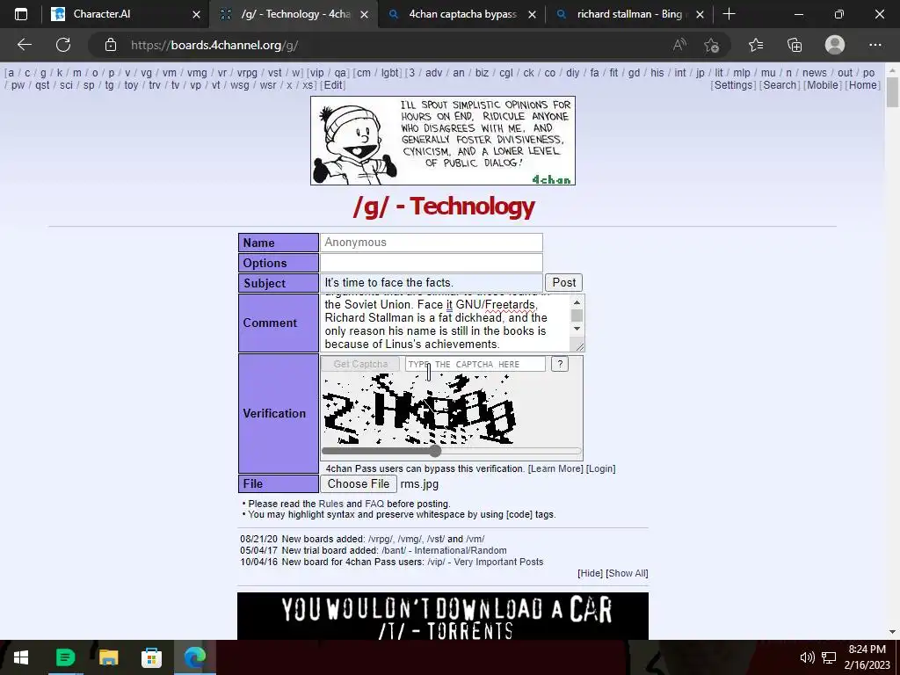Focus the Type the captcha here field
The height and width of the screenshot is (675, 900).
pos(475,364)
